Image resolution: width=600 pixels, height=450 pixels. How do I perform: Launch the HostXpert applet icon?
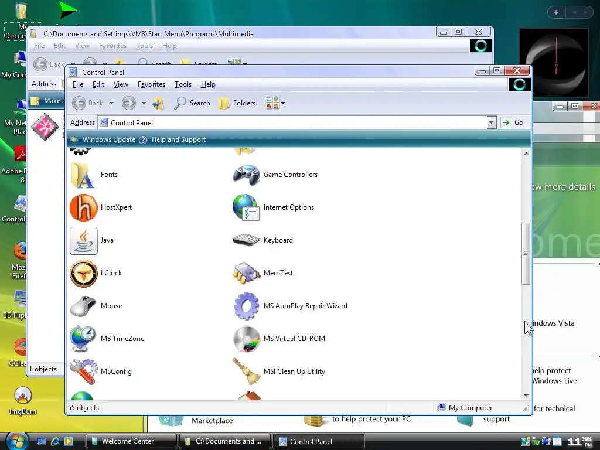tap(84, 208)
